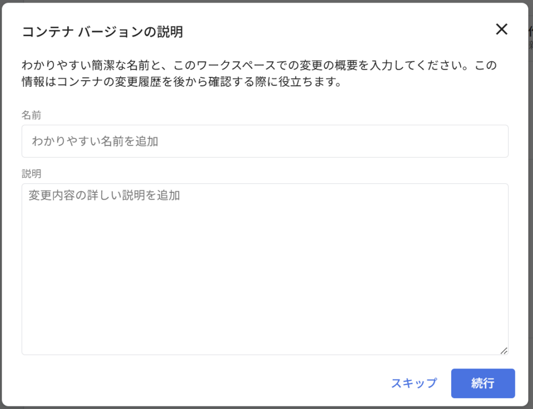Click the スキップ link
The width and height of the screenshot is (533, 409).
[x=414, y=384]
